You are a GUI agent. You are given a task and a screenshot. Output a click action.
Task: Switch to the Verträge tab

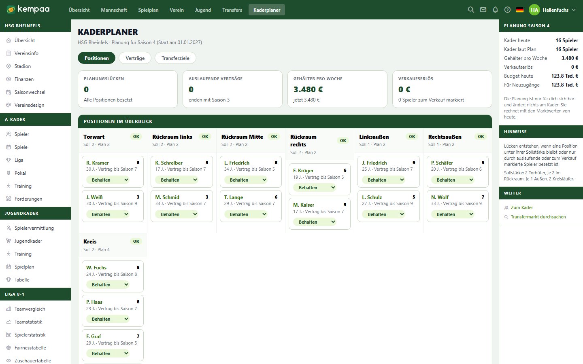point(135,58)
